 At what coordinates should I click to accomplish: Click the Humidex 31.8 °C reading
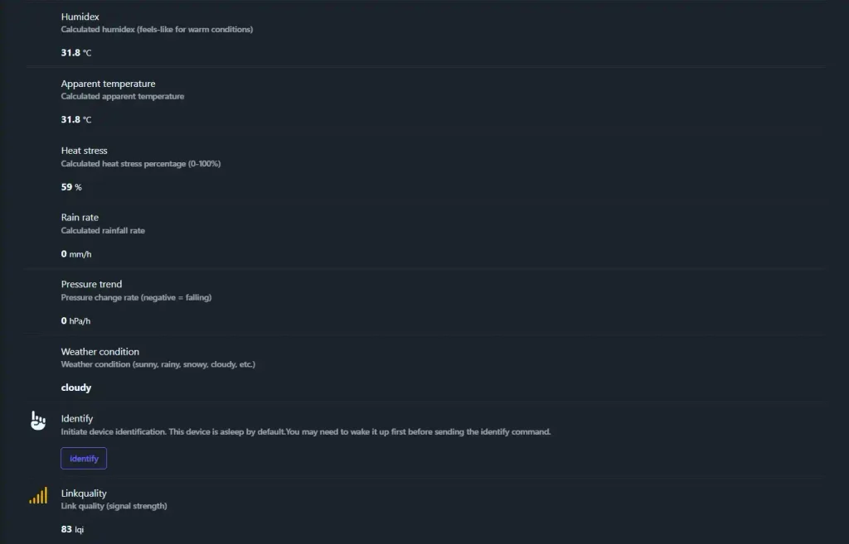pyautogui.click(x=76, y=52)
